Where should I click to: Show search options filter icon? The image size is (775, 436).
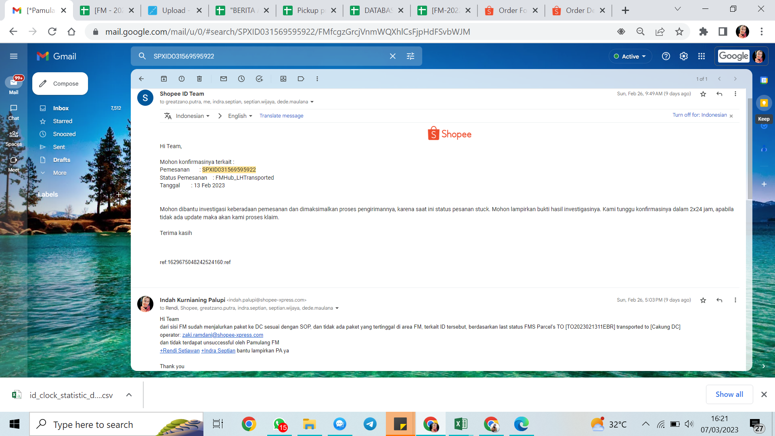[x=411, y=56]
